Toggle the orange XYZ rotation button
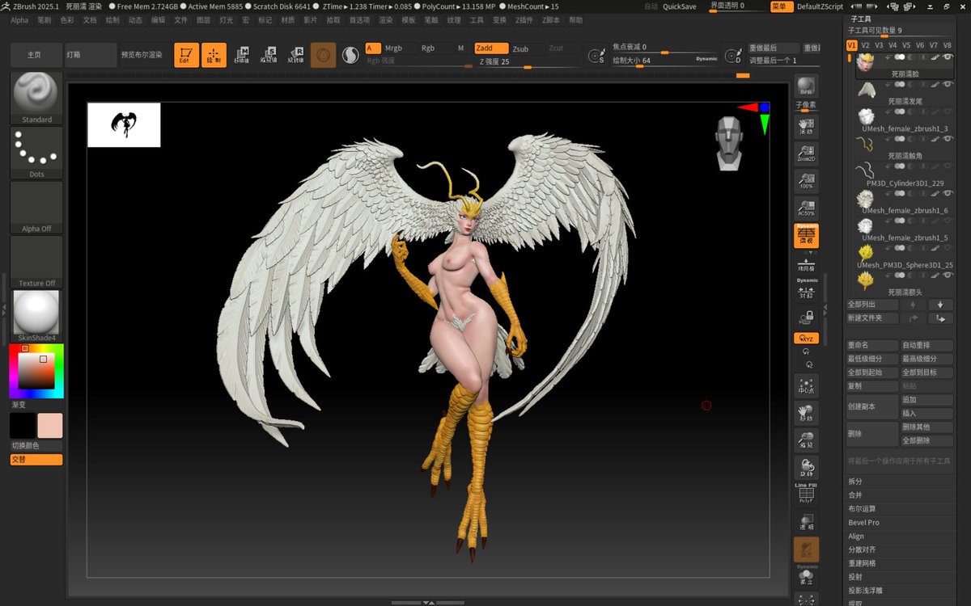This screenshot has width=971, height=606. (x=806, y=339)
